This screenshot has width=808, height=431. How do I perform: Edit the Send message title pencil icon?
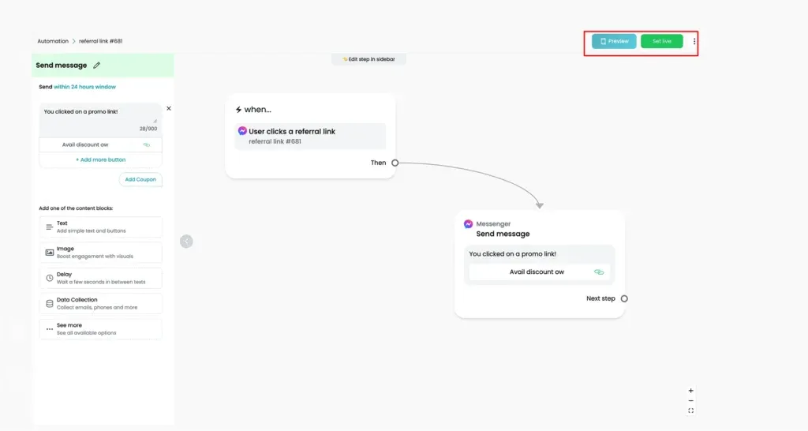tap(96, 66)
